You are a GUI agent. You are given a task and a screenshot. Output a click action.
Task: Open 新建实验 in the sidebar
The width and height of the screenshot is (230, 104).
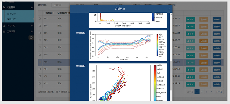pyautogui.click(x=11, y=14)
